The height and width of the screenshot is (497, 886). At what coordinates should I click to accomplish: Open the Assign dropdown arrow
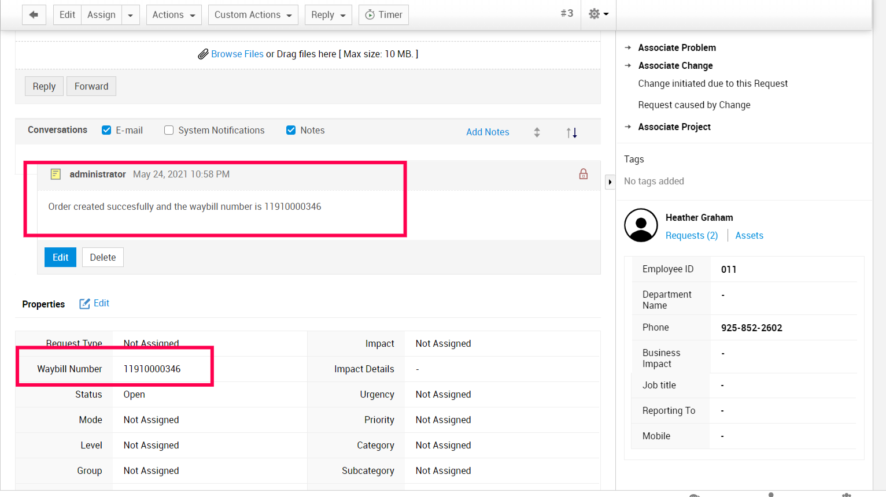[x=130, y=15]
